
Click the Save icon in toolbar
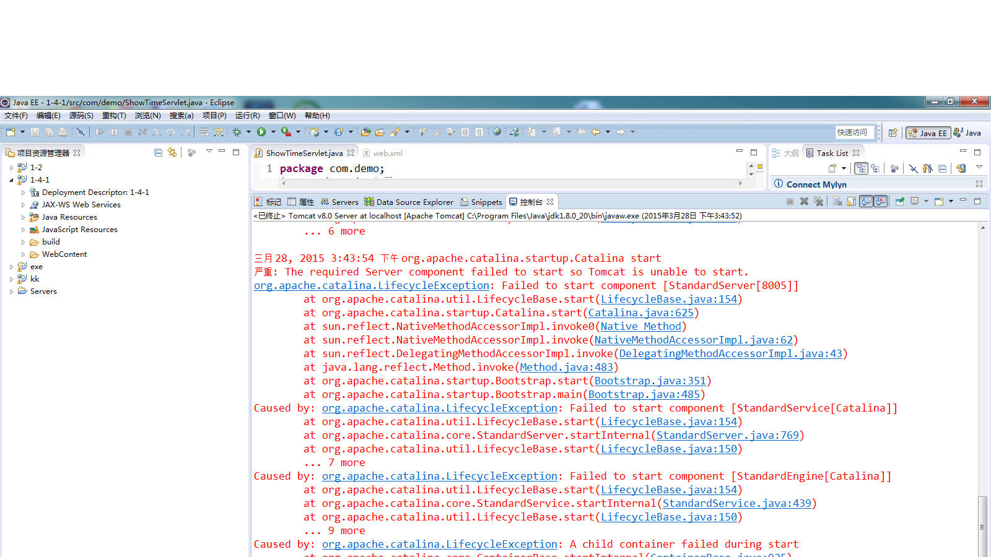pyautogui.click(x=35, y=132)
